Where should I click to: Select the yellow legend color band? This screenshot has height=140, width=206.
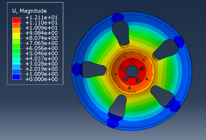(x=16, y=36)
